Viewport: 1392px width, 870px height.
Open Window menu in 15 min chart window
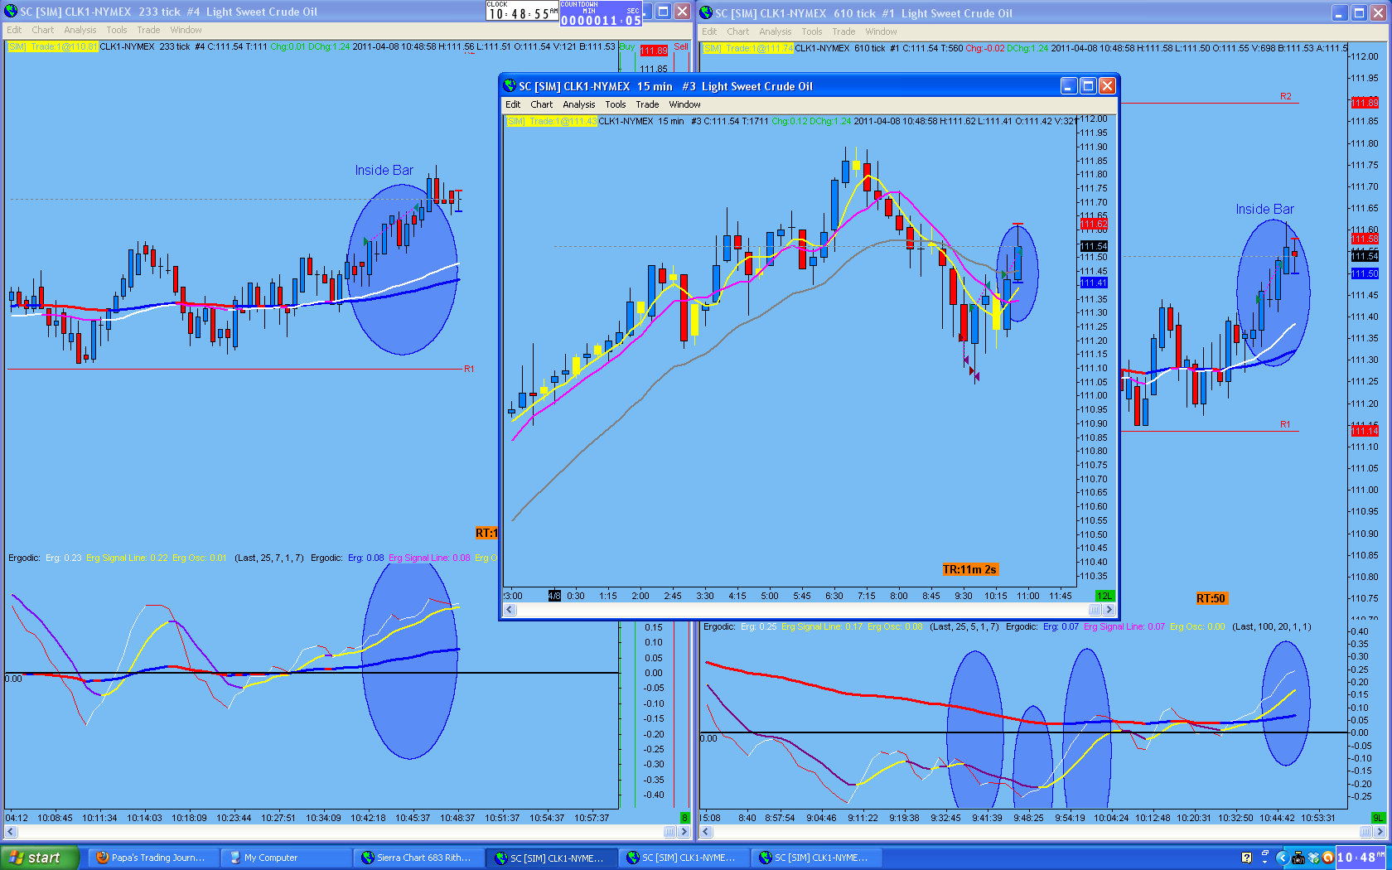(684, 104)
